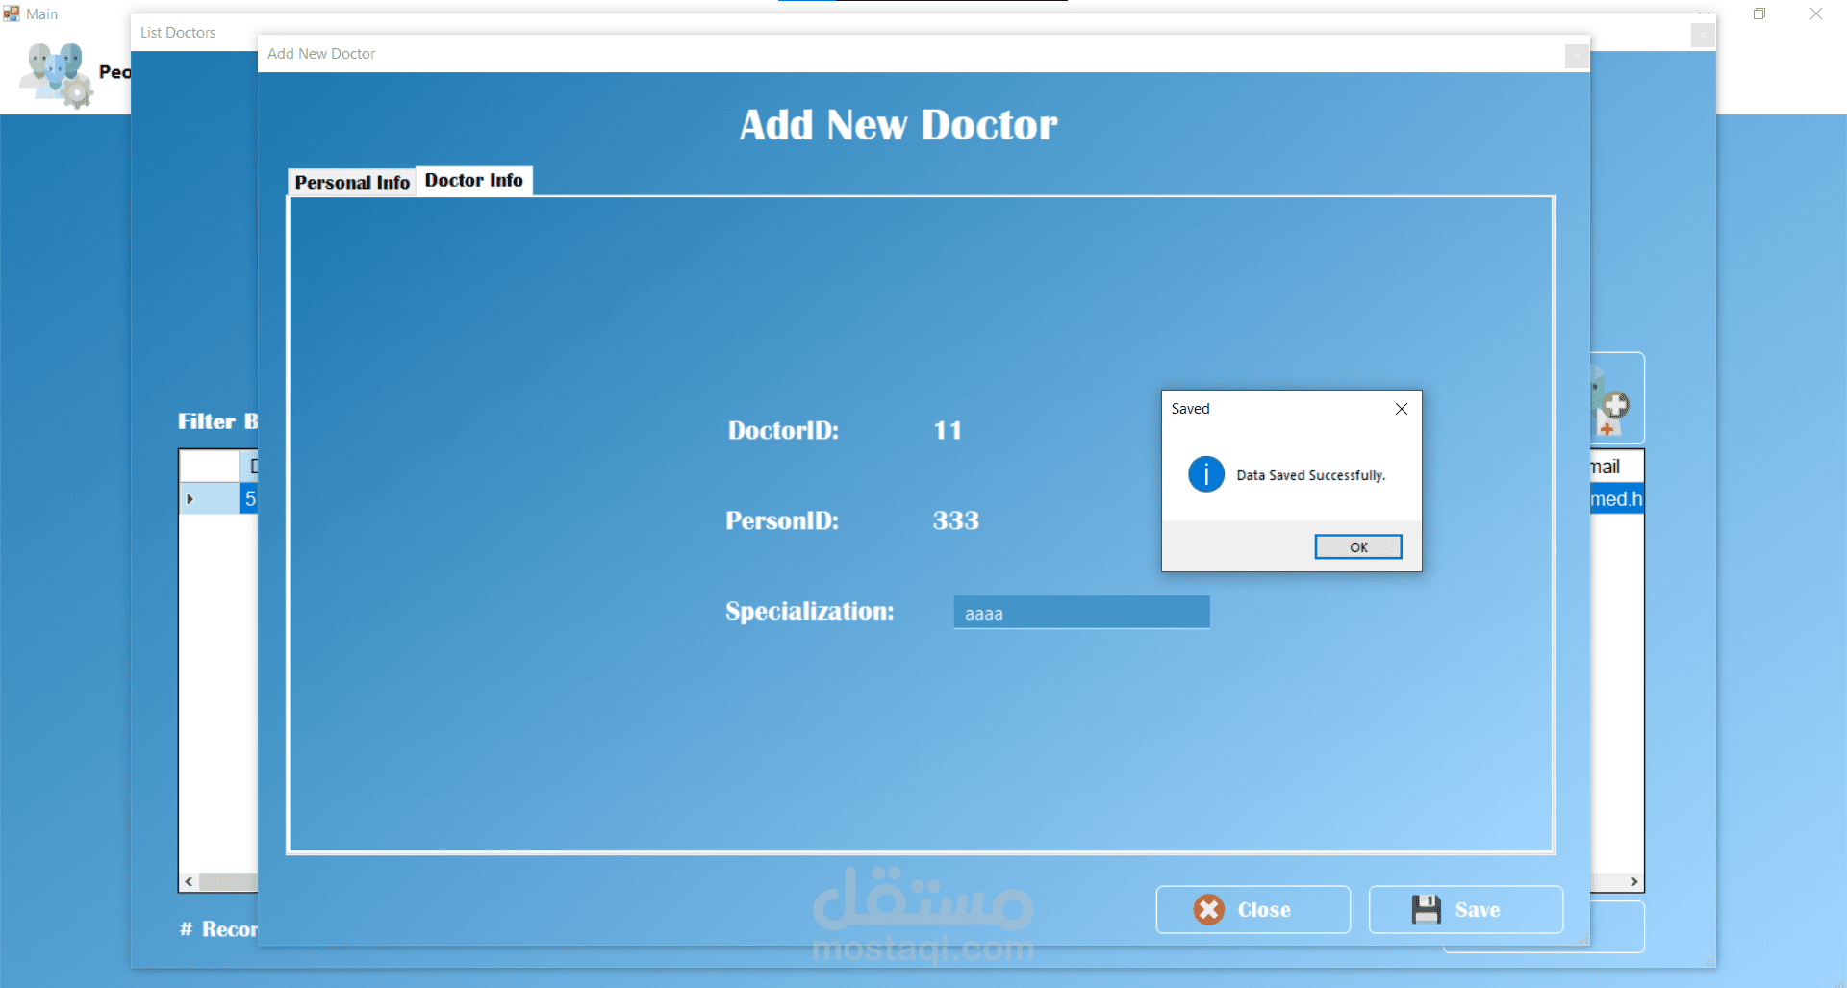This screenshot has width=1847, height=988.
Task: Click the Close button with red X
Action: [x=1252, y=909]
